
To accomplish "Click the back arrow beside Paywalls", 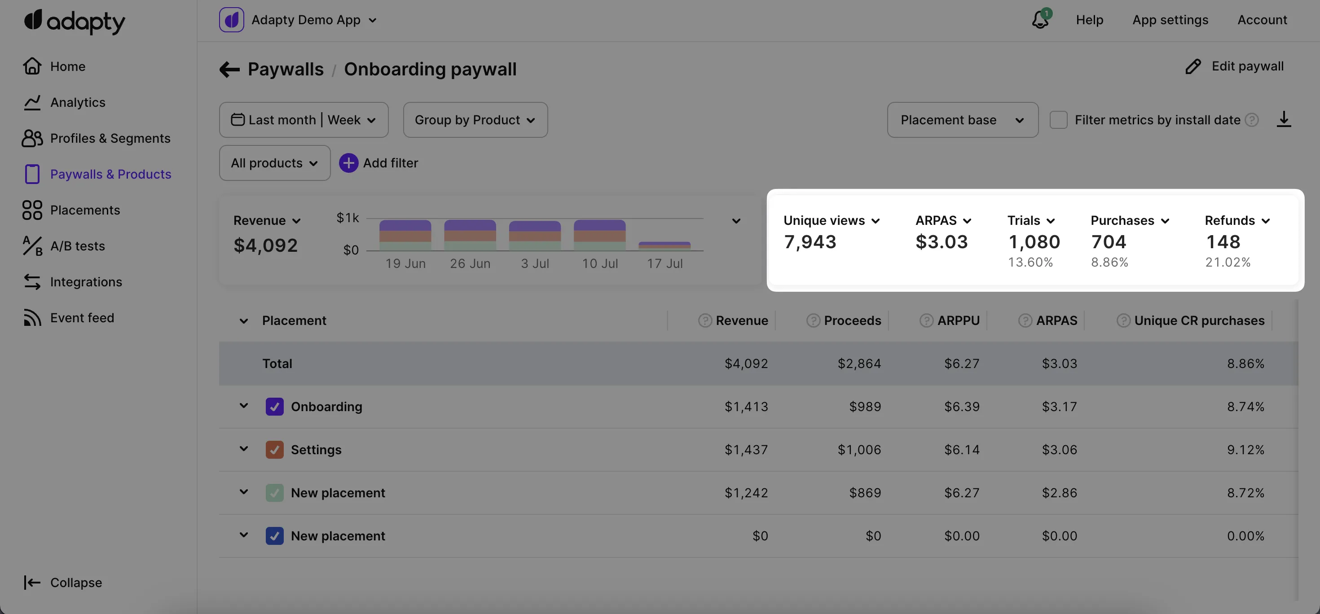I will click(229, 69).
